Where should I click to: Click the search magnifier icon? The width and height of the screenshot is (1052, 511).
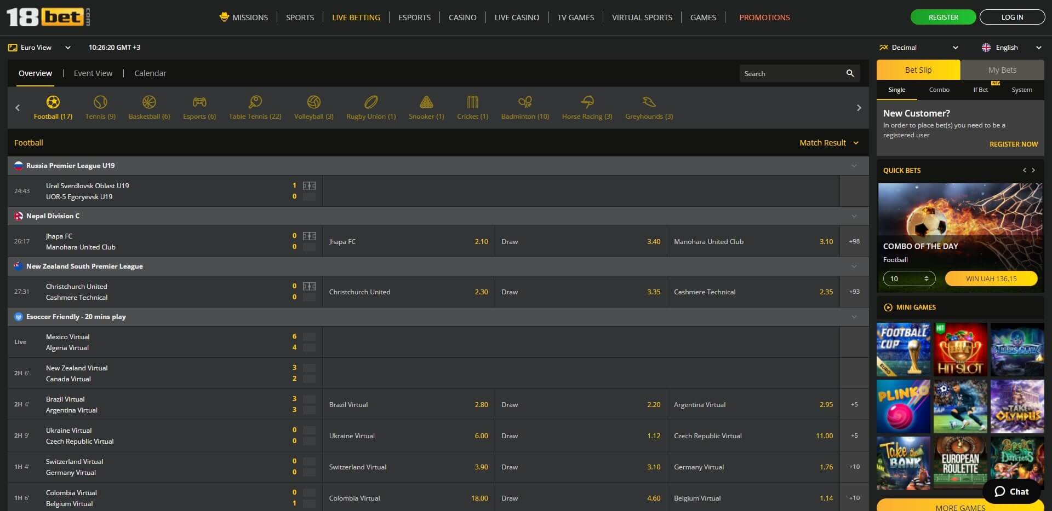[850, 73]
